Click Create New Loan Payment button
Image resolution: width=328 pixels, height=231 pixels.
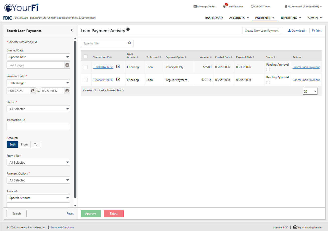tap(262, 31)
